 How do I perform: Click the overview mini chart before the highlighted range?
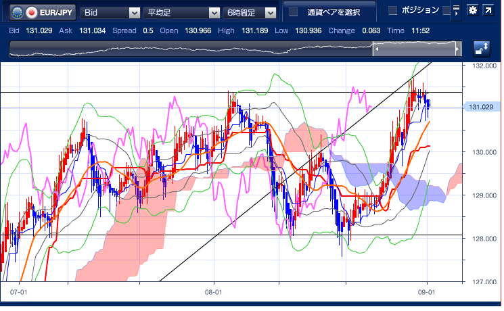pos(191,49)
